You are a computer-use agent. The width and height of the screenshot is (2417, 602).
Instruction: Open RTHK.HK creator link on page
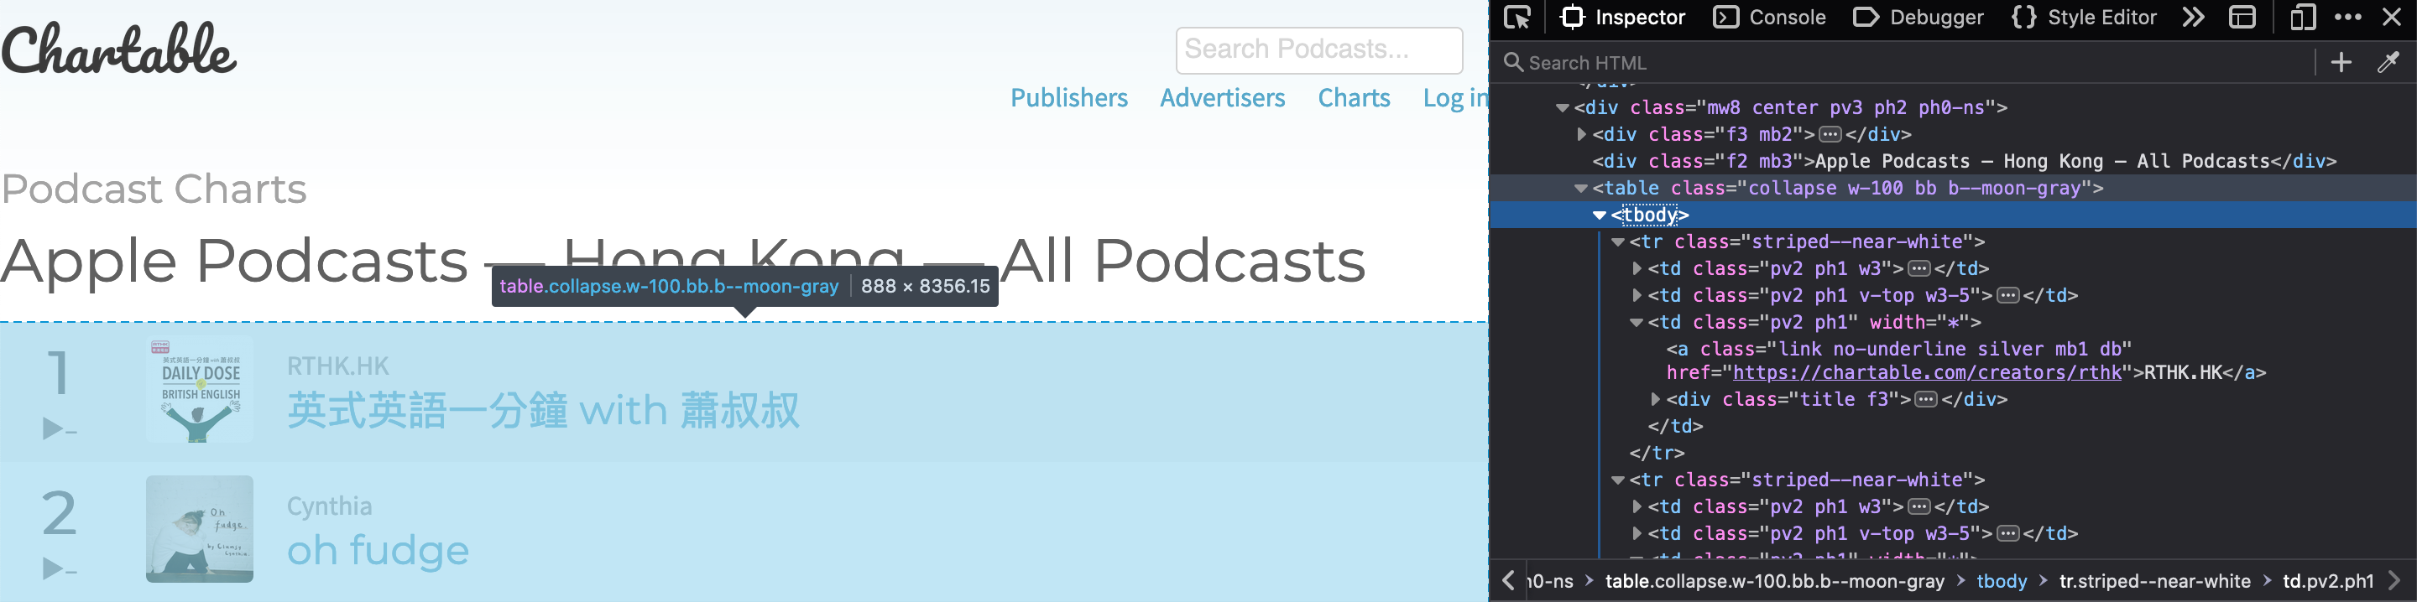coord(337,366)
